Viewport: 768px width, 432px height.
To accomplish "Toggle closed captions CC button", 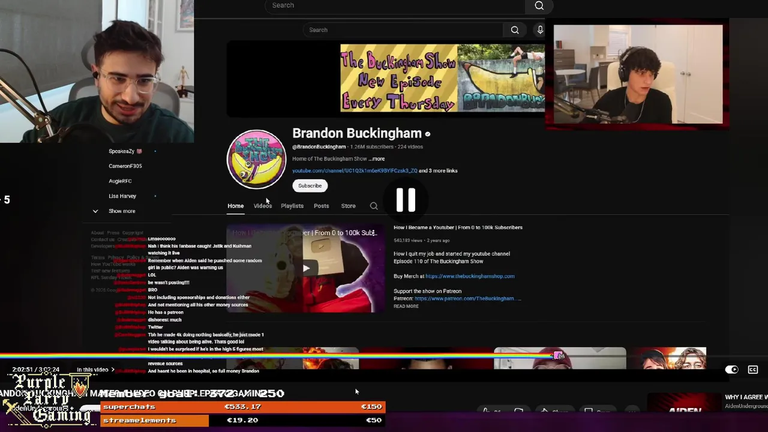I will [753, 370].
